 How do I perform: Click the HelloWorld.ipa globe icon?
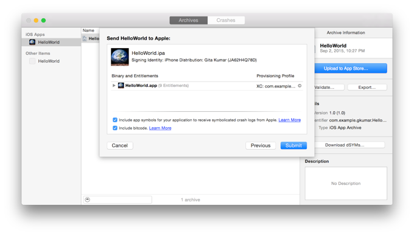pyautogui.click(x=120, y=57)
